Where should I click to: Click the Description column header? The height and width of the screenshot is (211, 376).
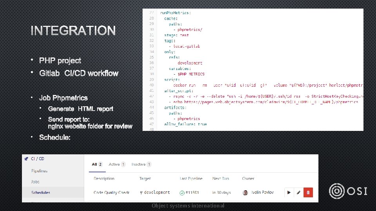click(x=104, y=179)
